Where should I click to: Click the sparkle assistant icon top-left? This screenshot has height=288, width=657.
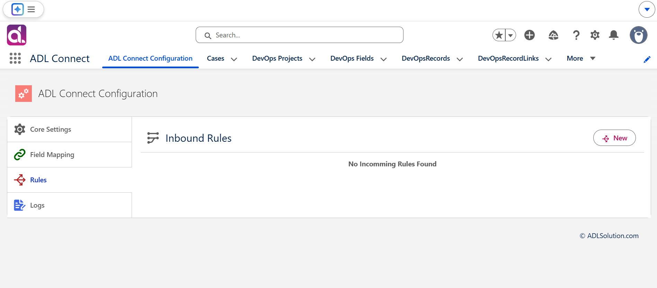pos(17,9)
